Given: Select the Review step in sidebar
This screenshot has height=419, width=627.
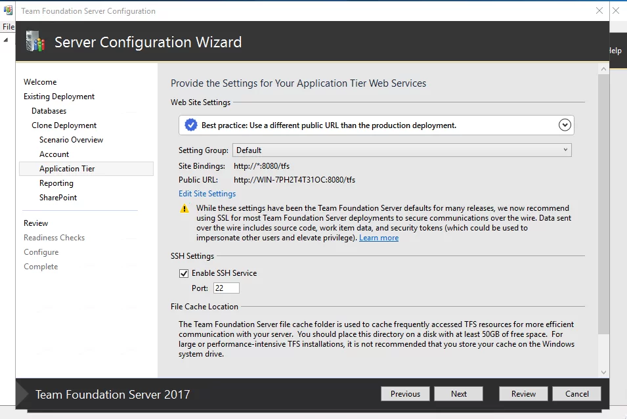Looking at the screenshot, I should pyautogui.click(x=35, y=223).
